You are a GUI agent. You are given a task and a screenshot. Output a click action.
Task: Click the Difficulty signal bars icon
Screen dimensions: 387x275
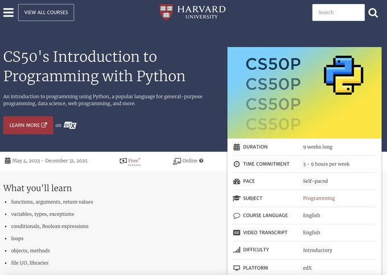pyautogui.click(x=236, y=250)
